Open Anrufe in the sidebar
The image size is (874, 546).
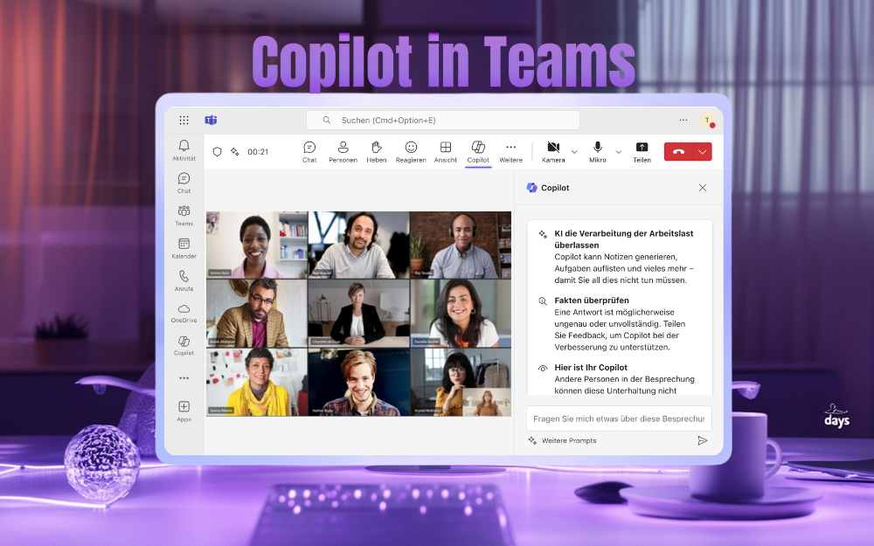click(184, 280)
